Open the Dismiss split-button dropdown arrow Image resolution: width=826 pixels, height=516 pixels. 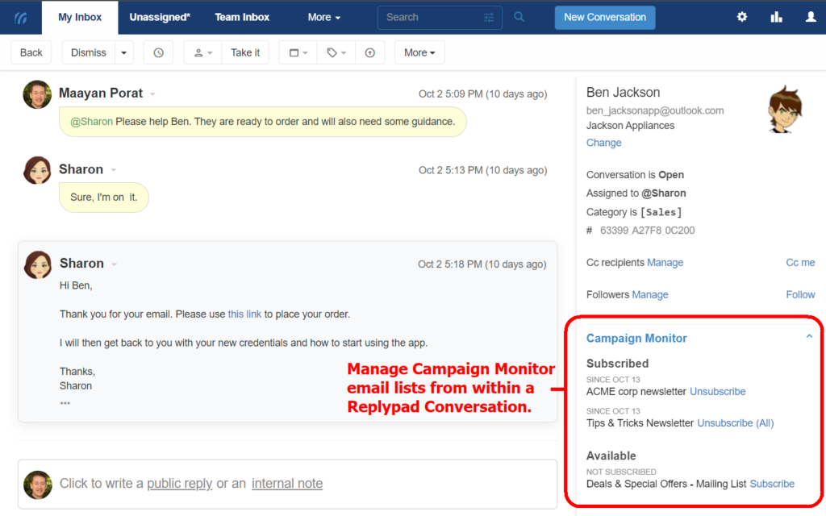click(x=124, y=52)
